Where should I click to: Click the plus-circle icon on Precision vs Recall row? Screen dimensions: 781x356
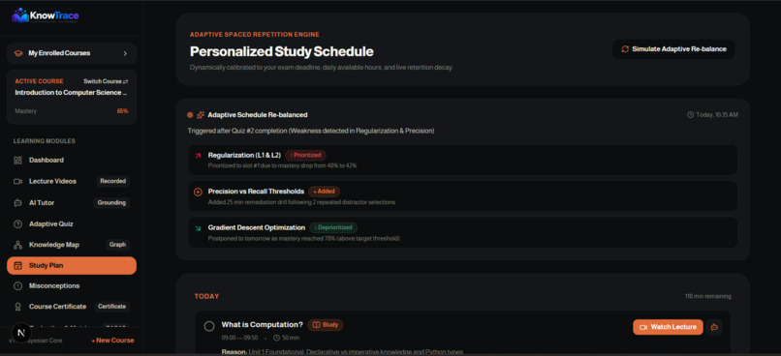(x=198, y=192)
